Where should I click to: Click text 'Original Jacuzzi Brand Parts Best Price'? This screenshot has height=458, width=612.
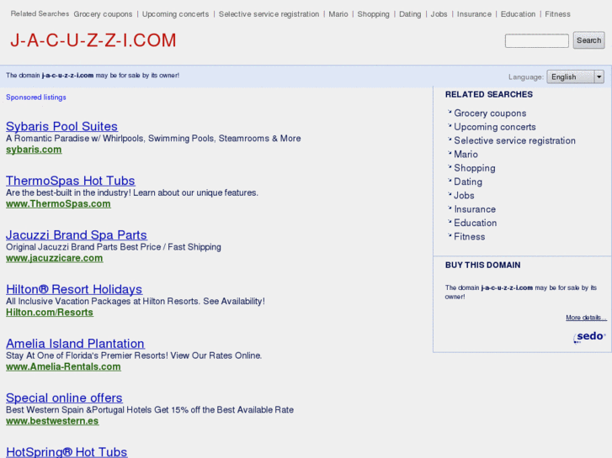(83, 247)
